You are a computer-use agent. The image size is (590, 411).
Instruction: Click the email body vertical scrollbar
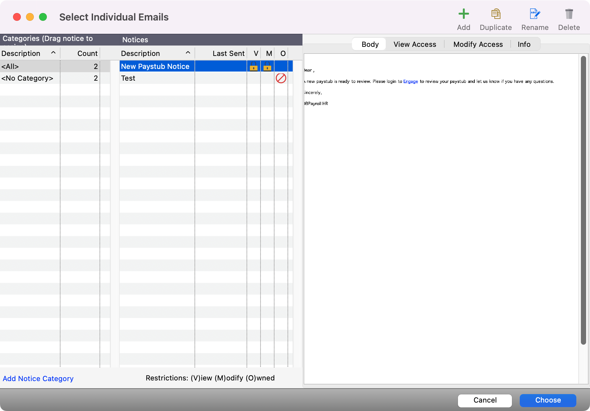(583, 200)
